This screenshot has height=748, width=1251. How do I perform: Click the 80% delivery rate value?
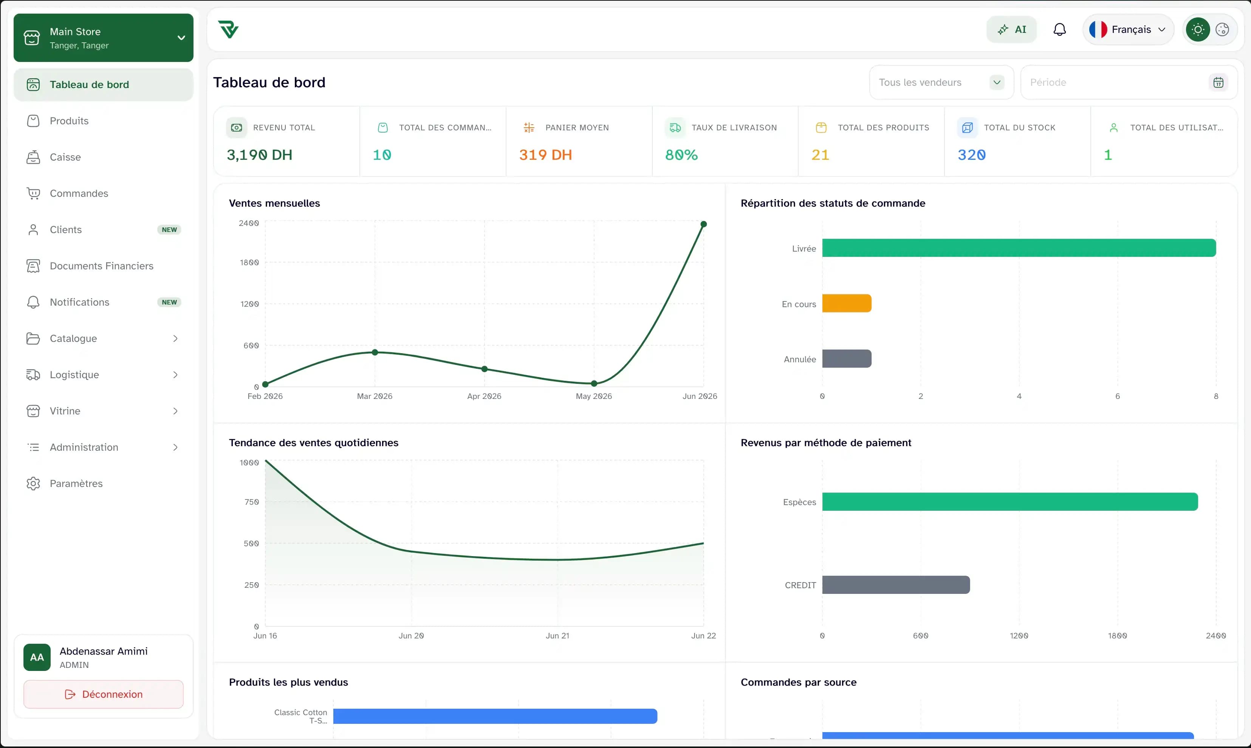tap(682, 155)
